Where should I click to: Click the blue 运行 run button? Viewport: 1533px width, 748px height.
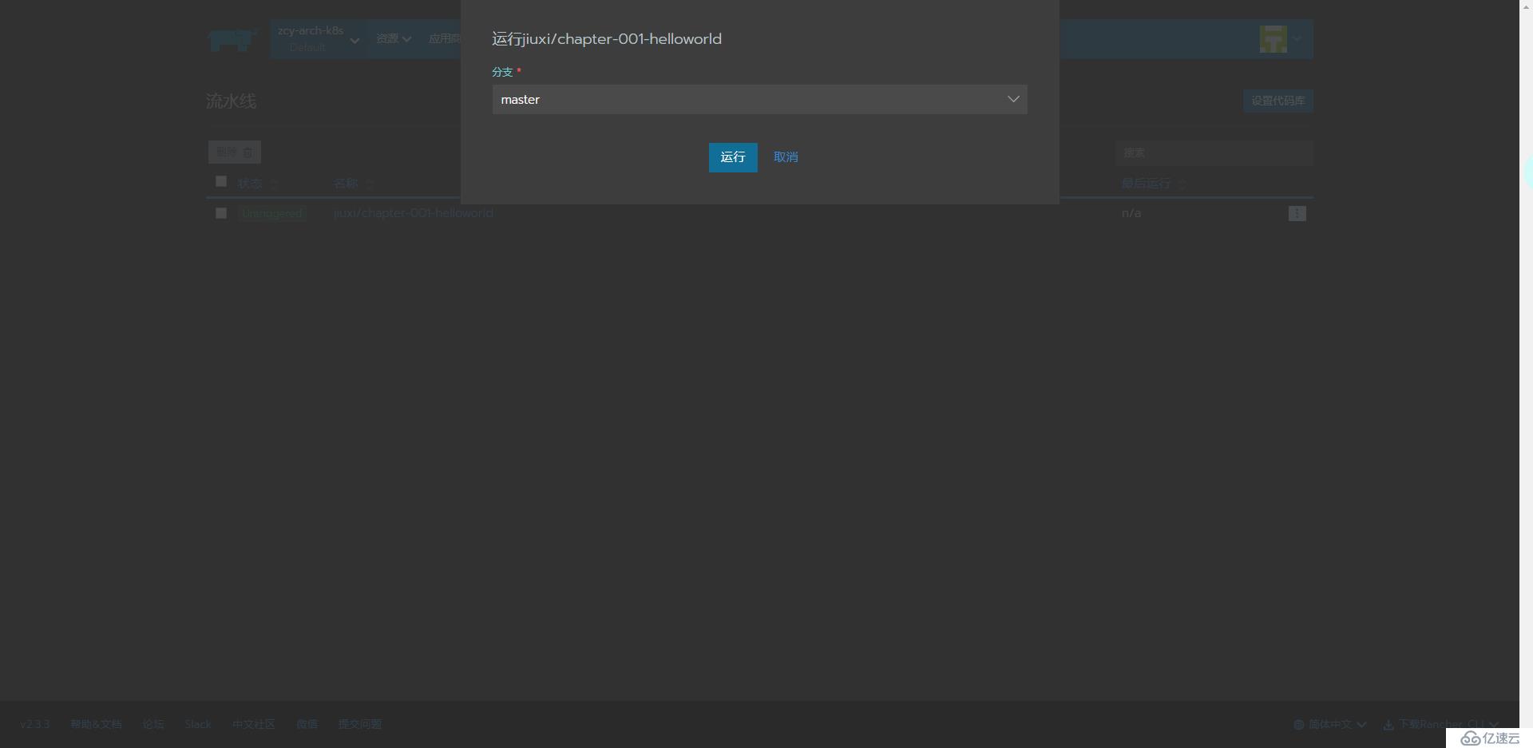click(x=732, y=157)
